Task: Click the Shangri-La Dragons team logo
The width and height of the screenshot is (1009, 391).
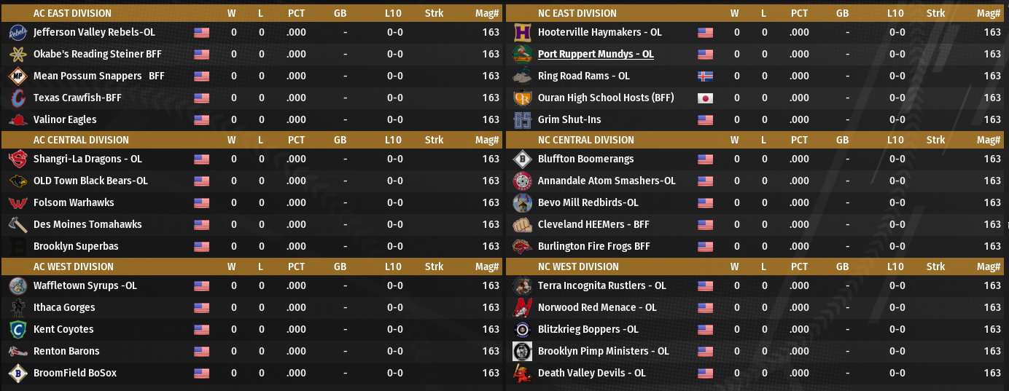Action: click(x=17, y=159)
